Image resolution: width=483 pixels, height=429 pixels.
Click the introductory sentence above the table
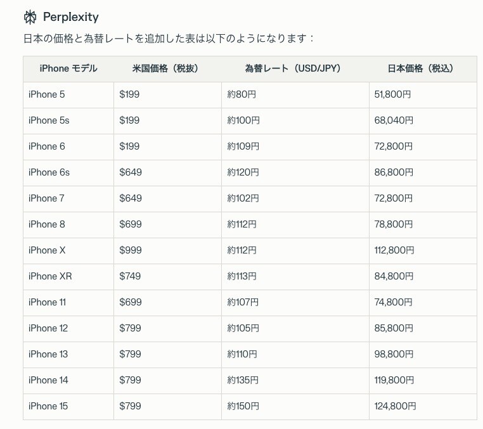169,39
